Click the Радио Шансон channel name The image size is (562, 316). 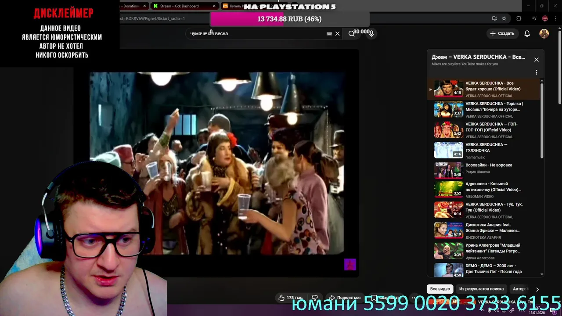pyautogui.click(x=477, y=172)
